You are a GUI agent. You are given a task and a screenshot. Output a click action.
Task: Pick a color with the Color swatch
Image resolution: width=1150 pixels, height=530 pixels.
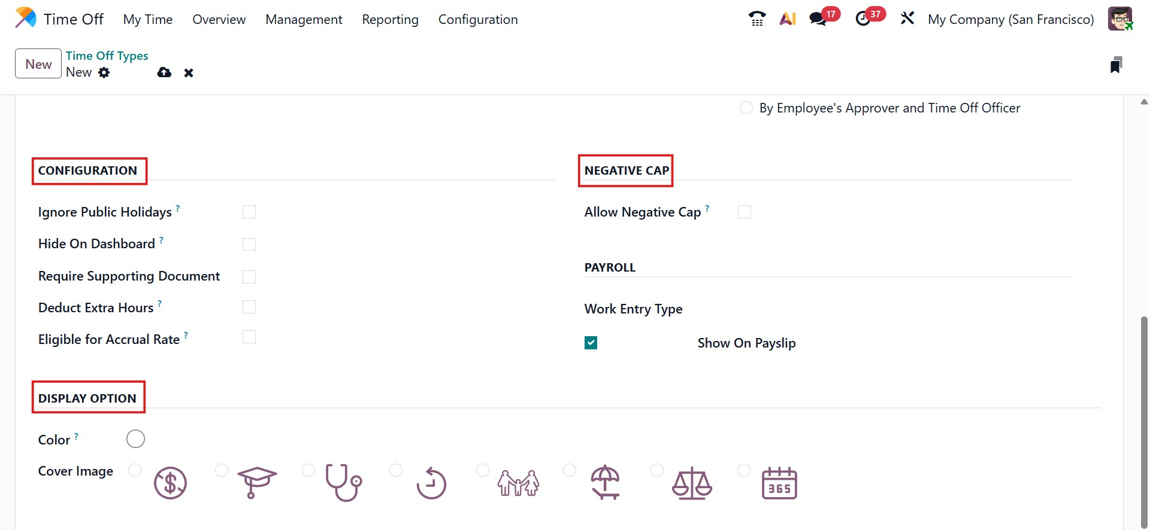(136, 439)
